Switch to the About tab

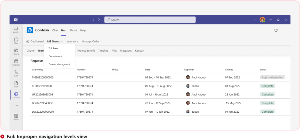73,30
